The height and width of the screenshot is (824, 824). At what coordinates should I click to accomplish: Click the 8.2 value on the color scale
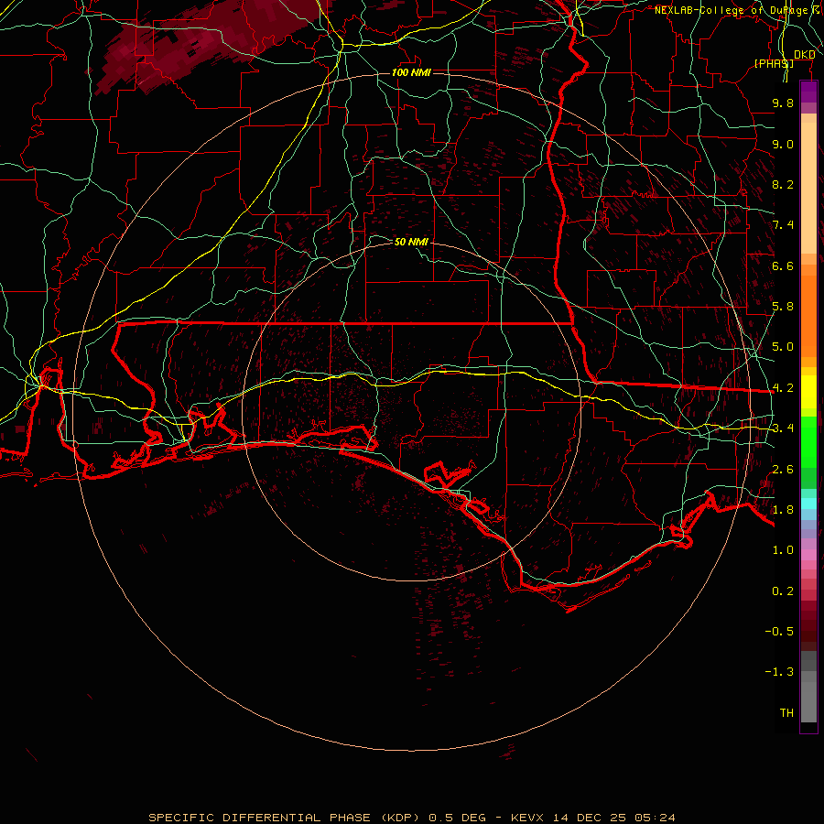(783, 184)
